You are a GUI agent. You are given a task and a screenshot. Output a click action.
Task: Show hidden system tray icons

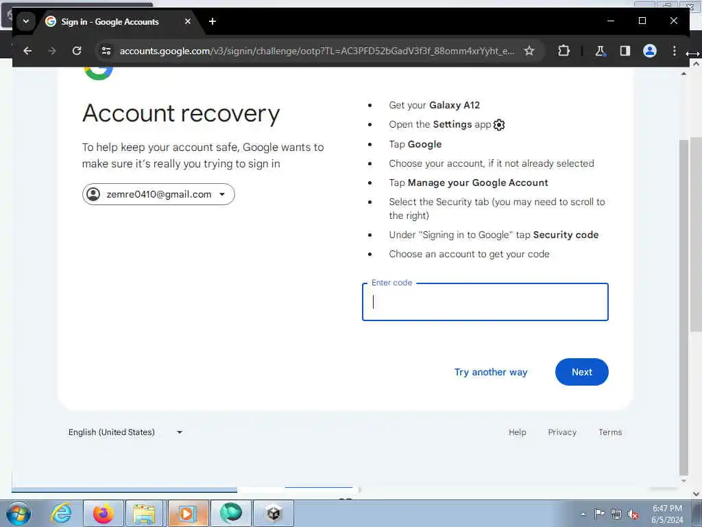pyautogui.click(x=583, y=514)
